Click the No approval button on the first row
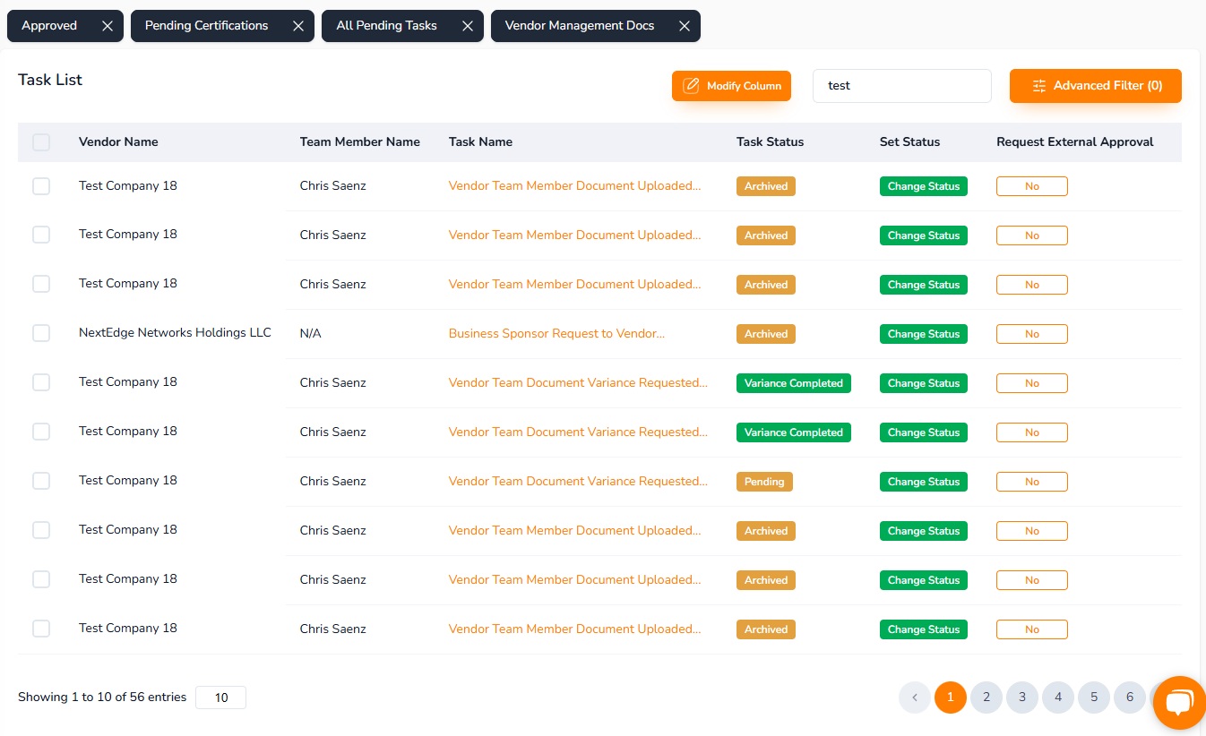Image resolution: width=1206 pixels, height=736 pixels. (x=1032, y=186)
